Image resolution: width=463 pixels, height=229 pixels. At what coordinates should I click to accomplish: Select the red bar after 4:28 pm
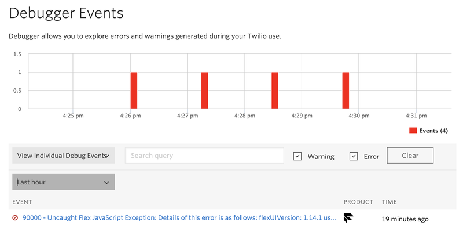pyautogui.click(x=275, y=91)
